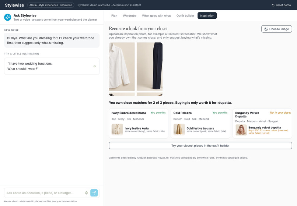The image size is (297, 206).
Task: Send message with paper plane button
Action: click(x=94, y=193)
